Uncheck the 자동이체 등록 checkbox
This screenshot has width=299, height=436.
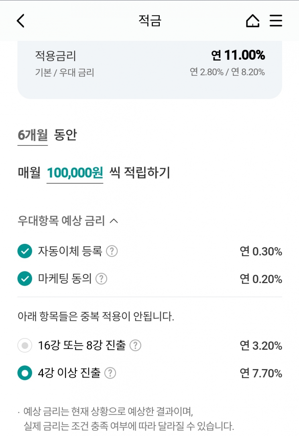click(x=25, y=251)
